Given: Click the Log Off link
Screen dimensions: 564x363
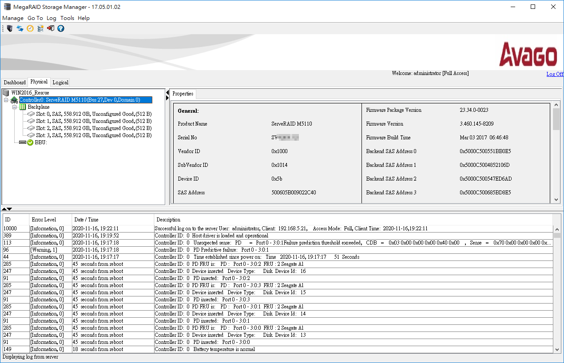Looking at the screenshot, I should pos(555,74).
